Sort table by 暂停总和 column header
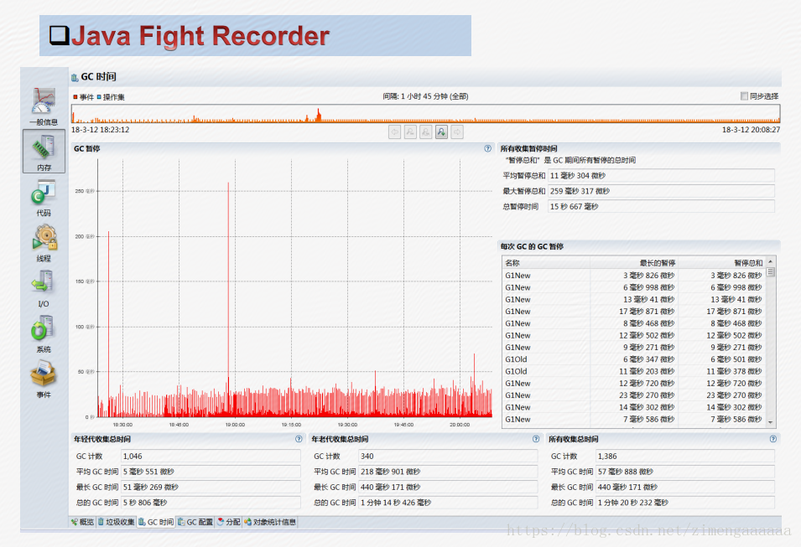Viewport: 801px width, 547px height. (x=721, y=263)
